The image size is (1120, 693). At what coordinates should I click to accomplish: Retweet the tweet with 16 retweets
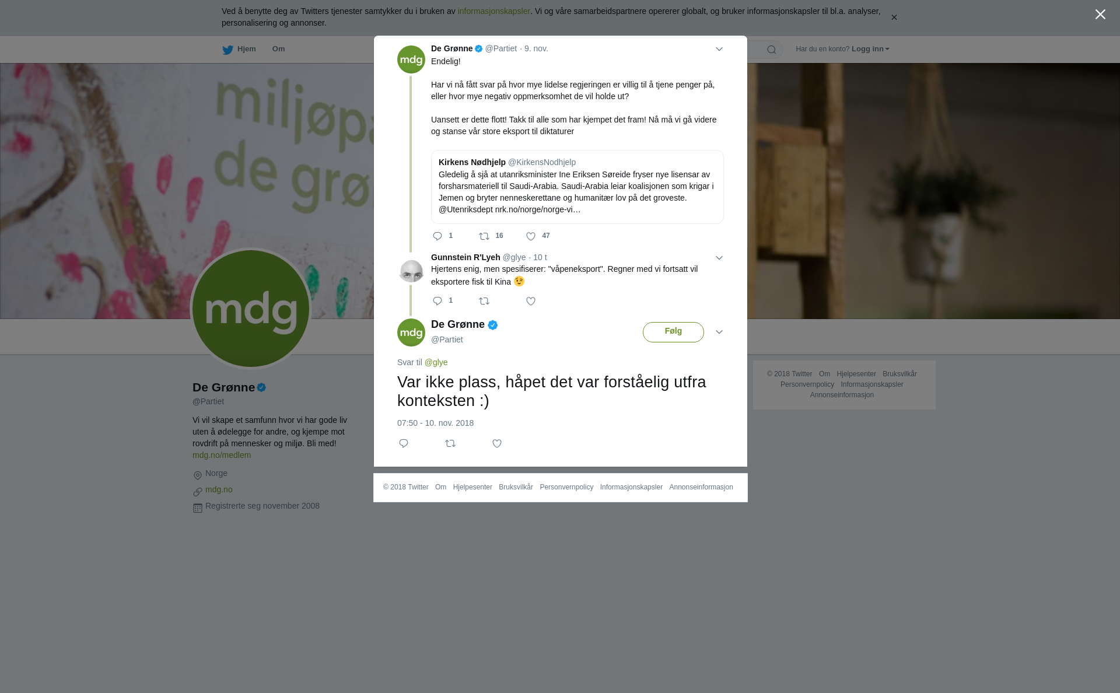[484, 236]
